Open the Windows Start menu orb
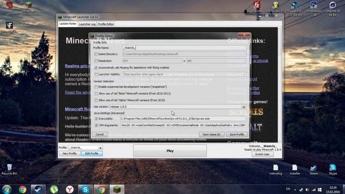 coord(6,189)
